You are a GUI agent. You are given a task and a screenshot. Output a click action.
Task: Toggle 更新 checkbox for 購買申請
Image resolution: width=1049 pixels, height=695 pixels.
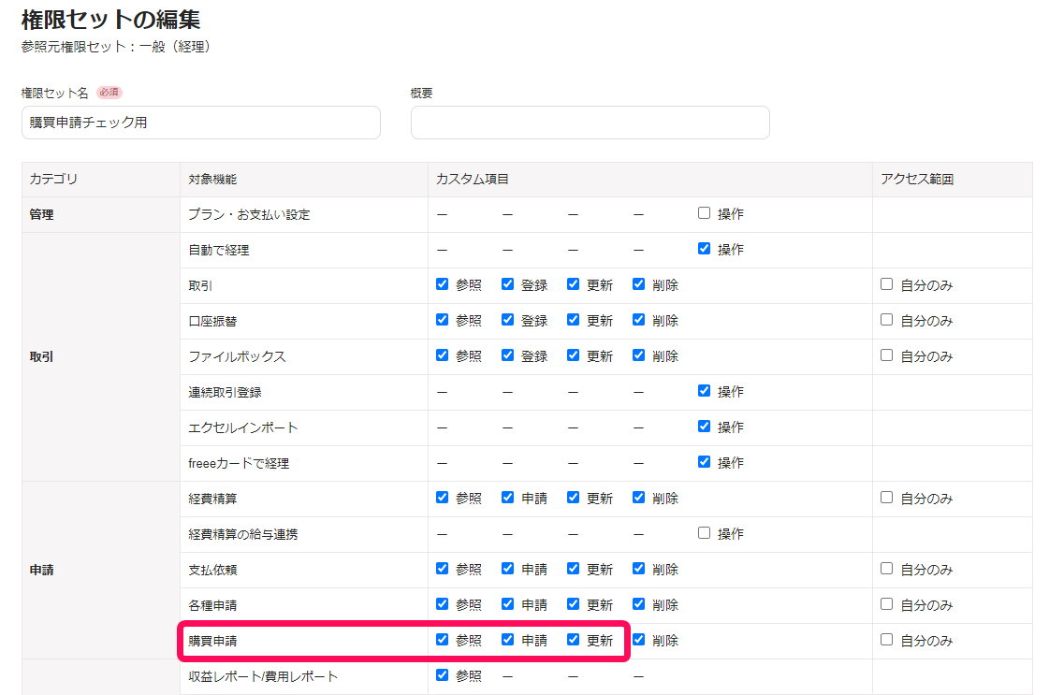coord(573,639)
